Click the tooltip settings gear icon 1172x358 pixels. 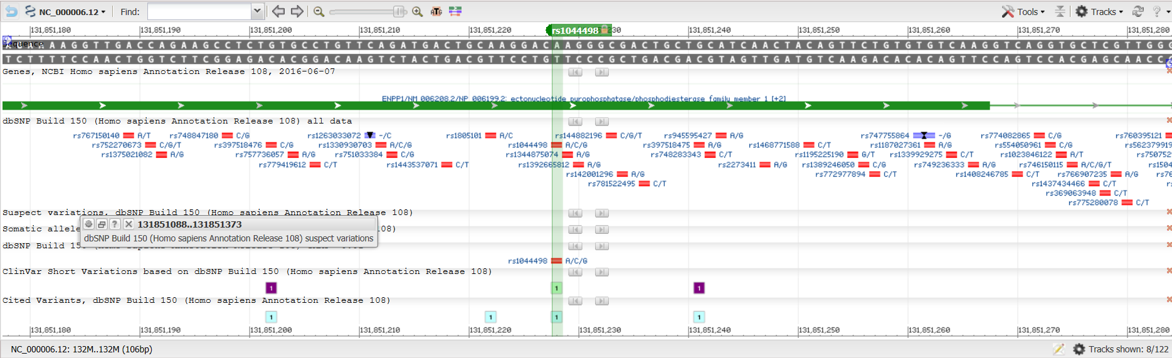[x=88, y=224]
